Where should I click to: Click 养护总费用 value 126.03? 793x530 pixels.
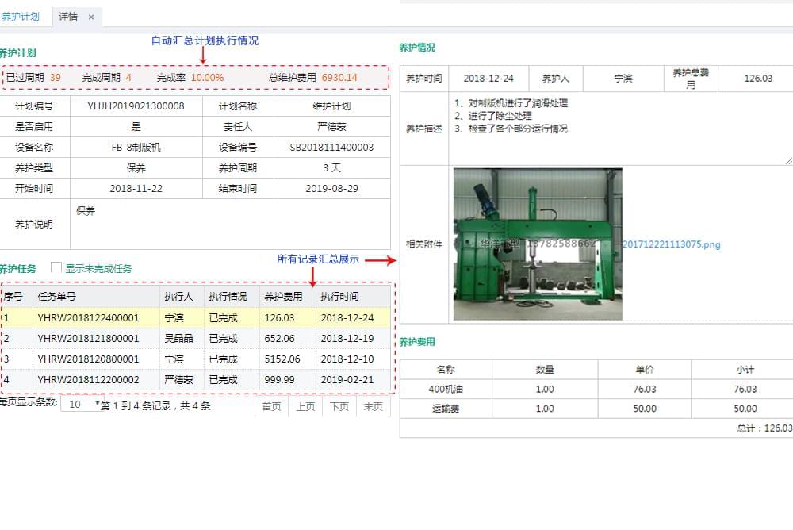coord(758,79)
